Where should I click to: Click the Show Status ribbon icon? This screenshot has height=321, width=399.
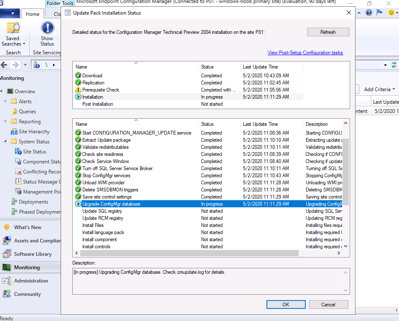point(47,28)
